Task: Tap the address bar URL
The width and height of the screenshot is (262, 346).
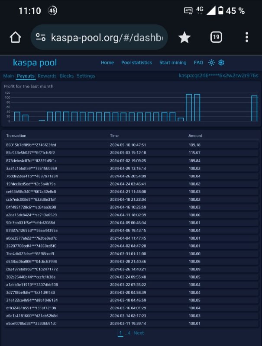Action: (x=107, y=38)
